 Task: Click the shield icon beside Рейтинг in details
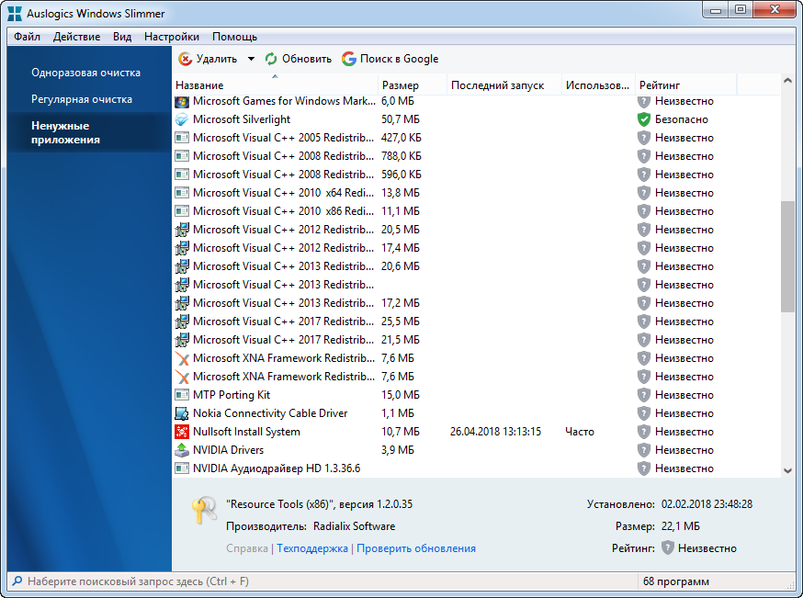667,547
